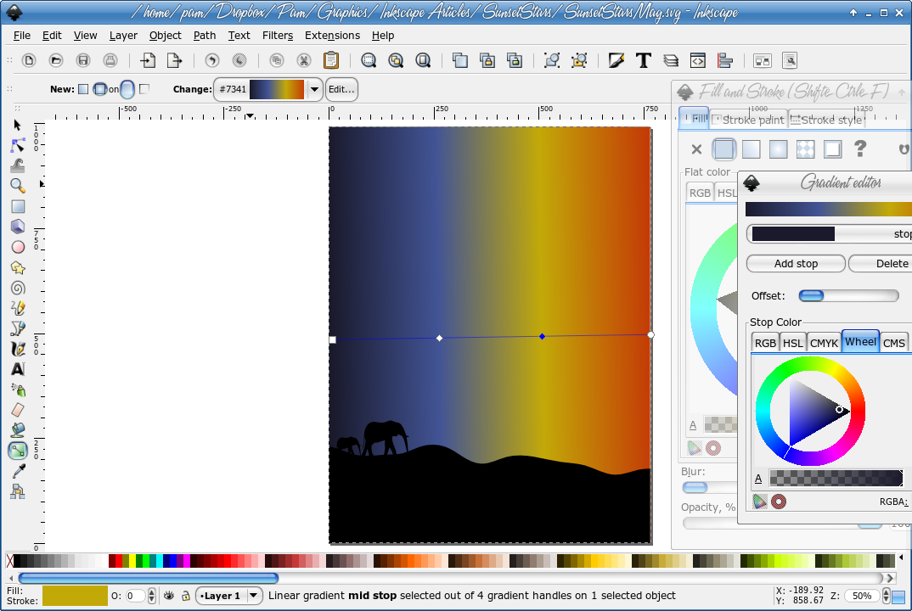Toggle create gradient on fill
The width and height of the screenshot is (912, 611).
tap(127, 89)
